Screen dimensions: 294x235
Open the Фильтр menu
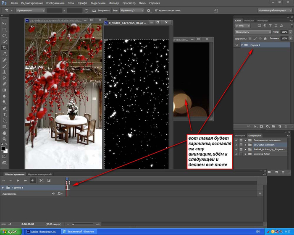click(x=114, y=3)
